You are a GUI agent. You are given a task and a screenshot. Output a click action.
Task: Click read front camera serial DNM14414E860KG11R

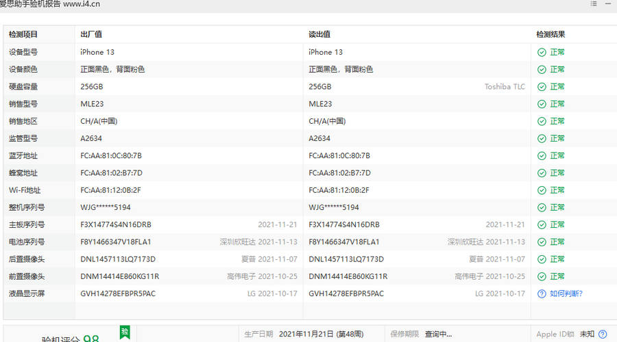[348, 276]
